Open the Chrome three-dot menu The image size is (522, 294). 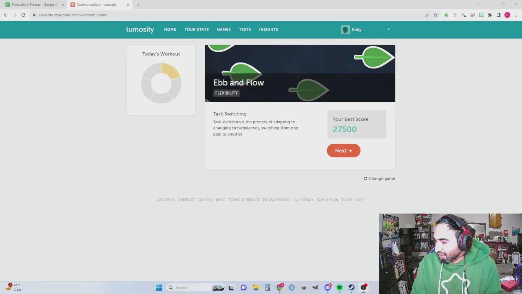(516, 15)
